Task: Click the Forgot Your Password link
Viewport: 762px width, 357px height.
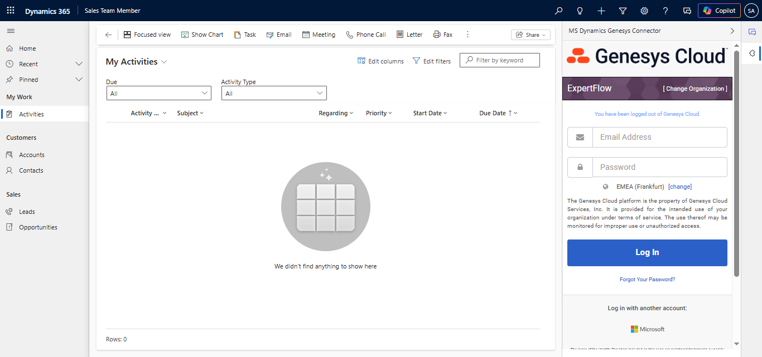Action: tap(647, 280)
